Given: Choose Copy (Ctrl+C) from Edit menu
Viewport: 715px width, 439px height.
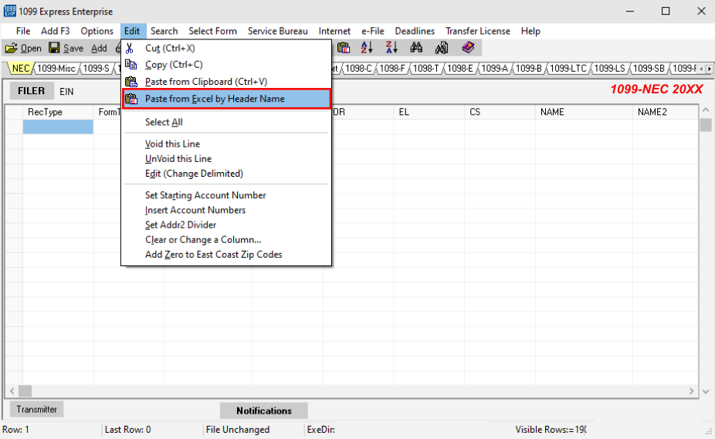Looking at the screenshot, I should [226, 65].
